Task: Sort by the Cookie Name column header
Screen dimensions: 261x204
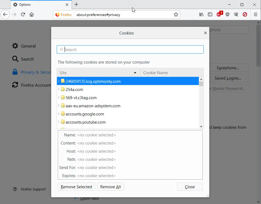Action: (x=172, y=73)
